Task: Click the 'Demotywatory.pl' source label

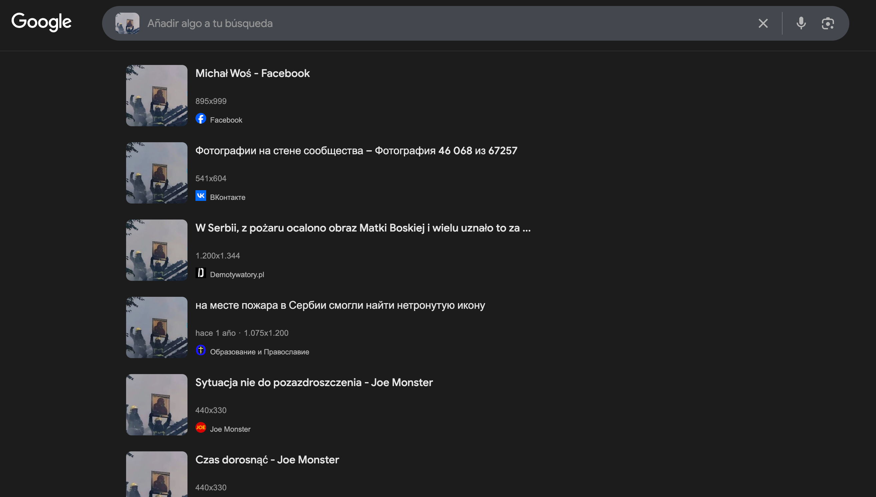Action: point(237,275)
